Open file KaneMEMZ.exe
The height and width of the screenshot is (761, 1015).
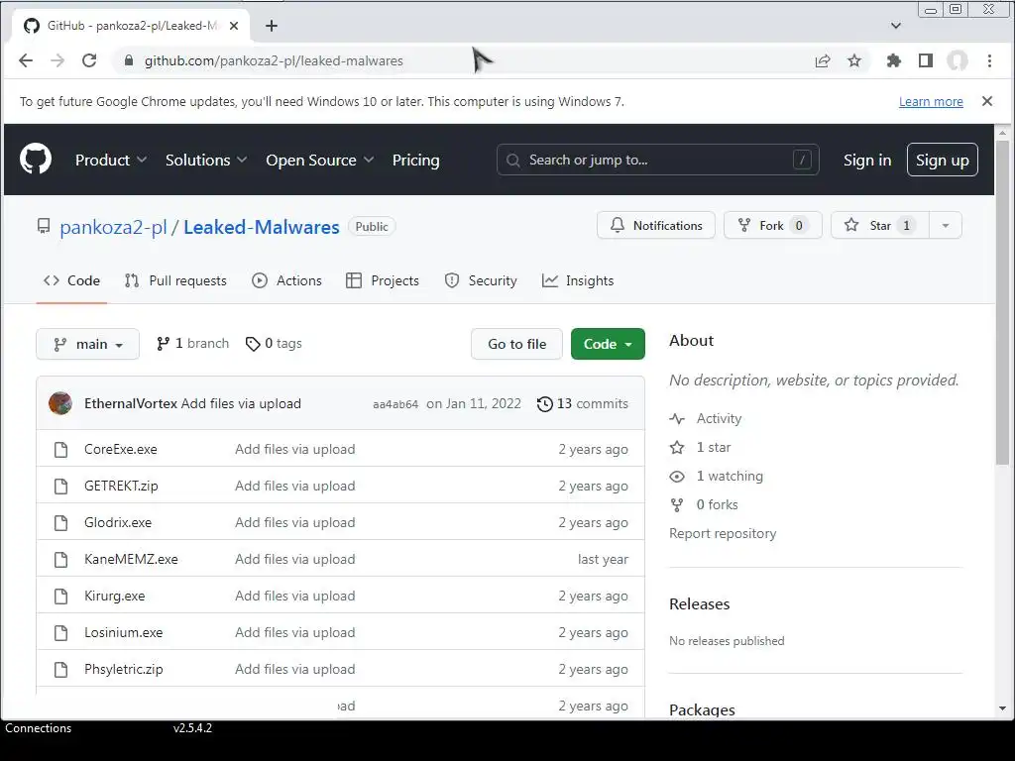coord(131,559)
